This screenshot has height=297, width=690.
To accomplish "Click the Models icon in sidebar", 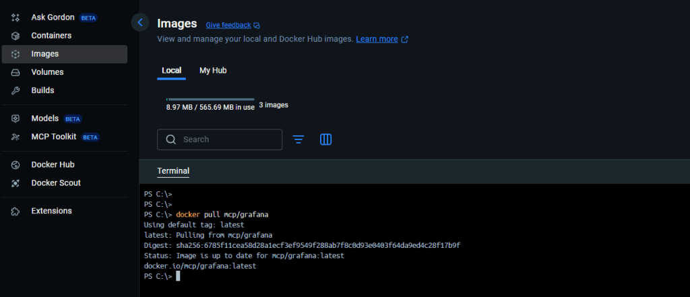I will tap(16, 119).
